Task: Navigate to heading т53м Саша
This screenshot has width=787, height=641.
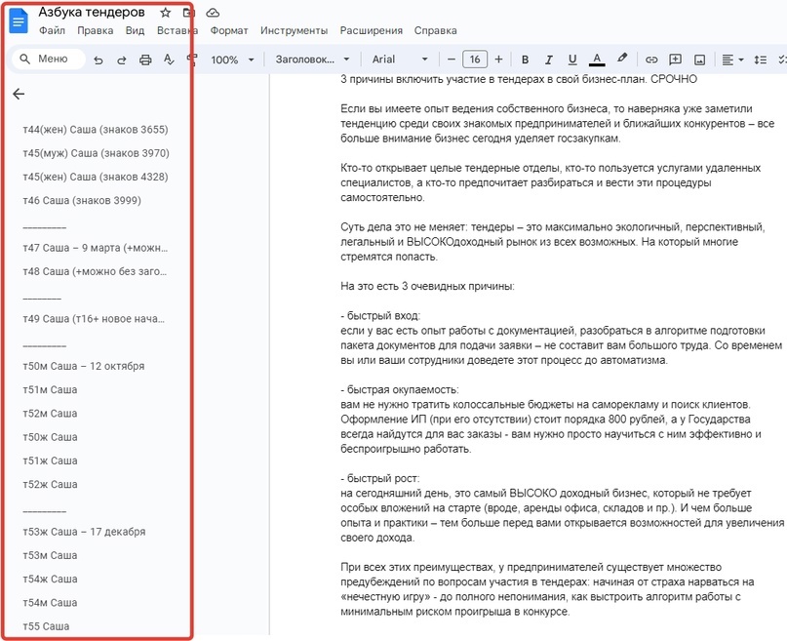Action: [x=50, y=555]
